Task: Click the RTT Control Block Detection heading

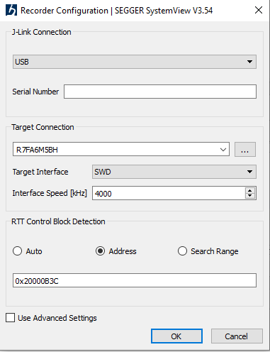Action: [58, 221]
